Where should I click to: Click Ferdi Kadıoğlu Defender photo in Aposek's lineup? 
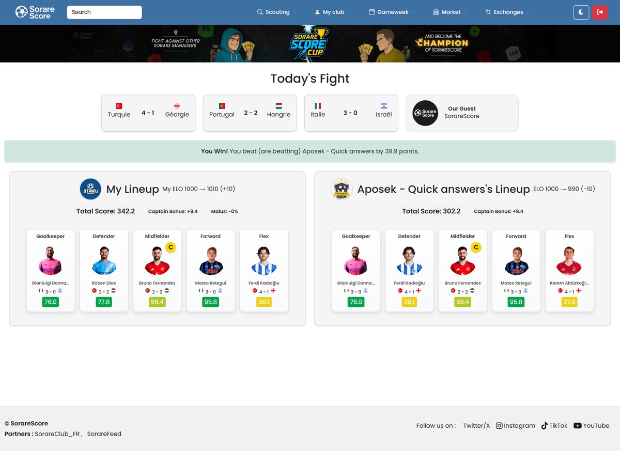409,260
